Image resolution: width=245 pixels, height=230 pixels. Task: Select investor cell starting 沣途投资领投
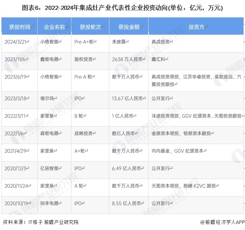(196, 118)
